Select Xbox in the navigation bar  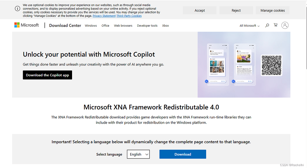click(166, 26)
